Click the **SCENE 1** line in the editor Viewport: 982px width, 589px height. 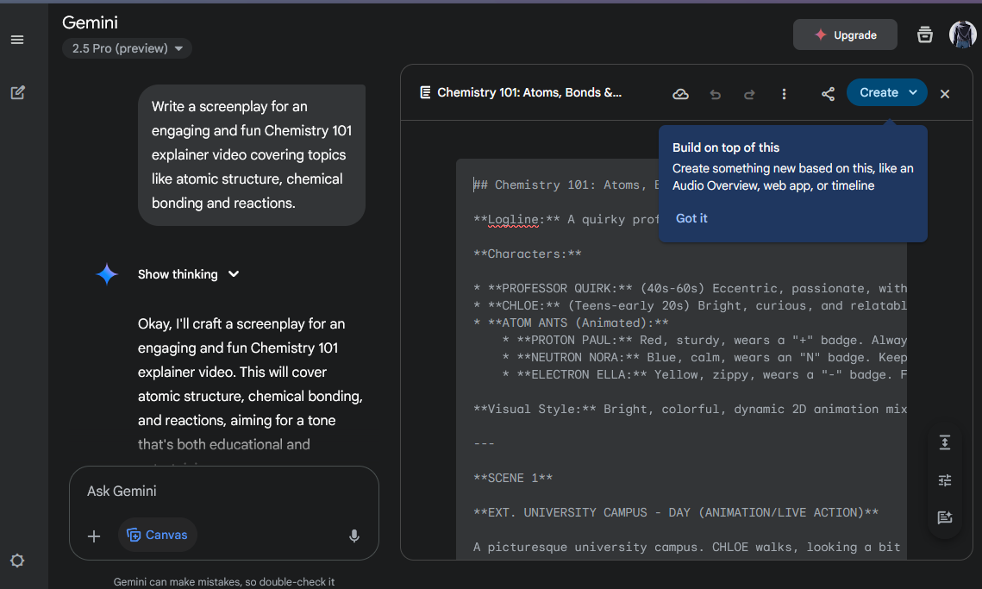(x=513, y=478)
